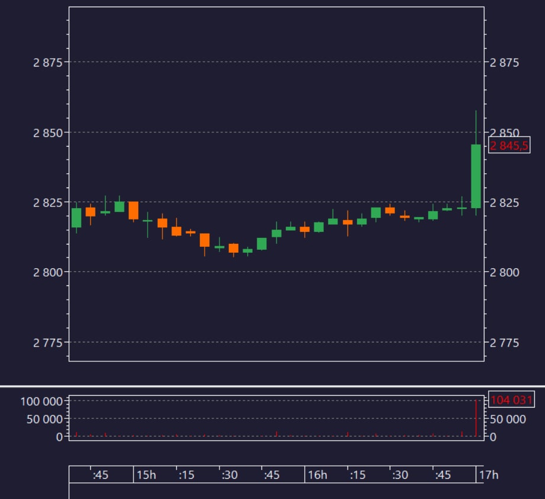Viewport: 545px width, 499px height.
Task: Click the left axis 2 800 price label
Action: point(47,272)
